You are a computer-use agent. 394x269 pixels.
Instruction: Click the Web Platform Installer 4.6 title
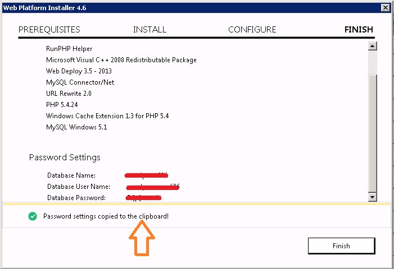(45, 8)
